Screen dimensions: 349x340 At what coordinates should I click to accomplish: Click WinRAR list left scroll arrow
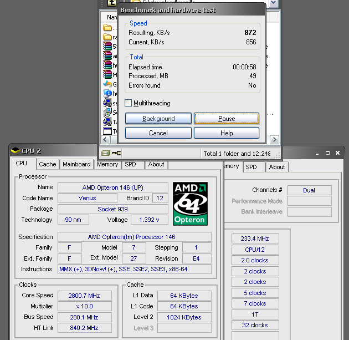105,140
